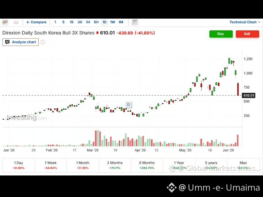Select the 1 Day performance range
Screen dimensions: 263x197
pyautogui.click(x=19, y=165)
